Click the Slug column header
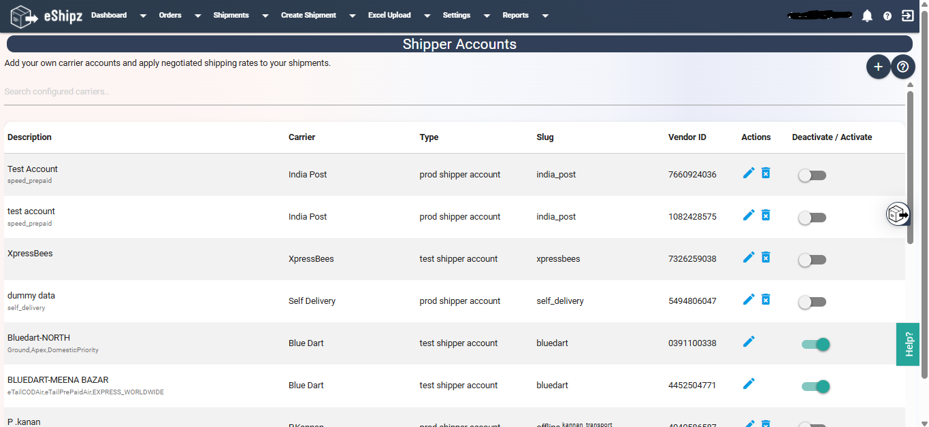Viewport: 929px width, 427px height. (545, 137)
